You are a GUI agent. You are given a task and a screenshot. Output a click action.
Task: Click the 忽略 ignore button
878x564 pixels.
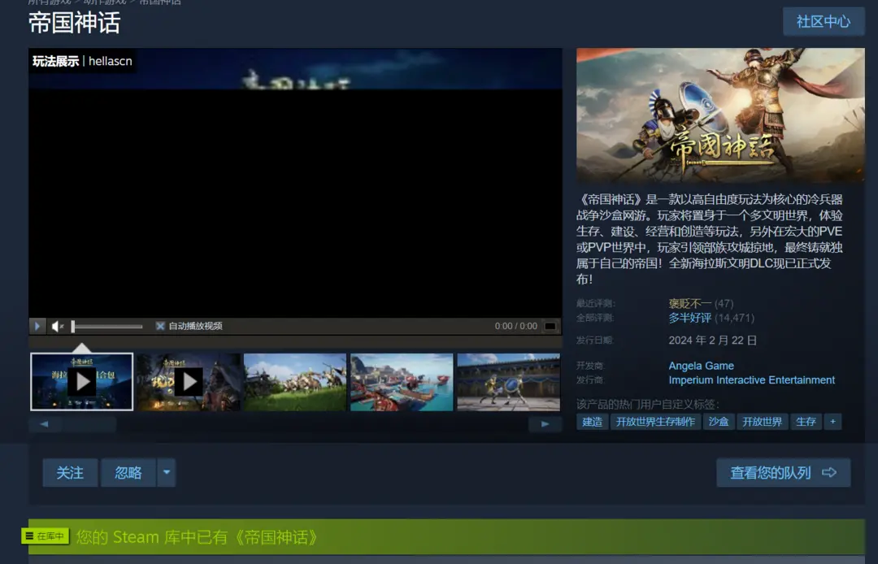[x=128, y=472]
